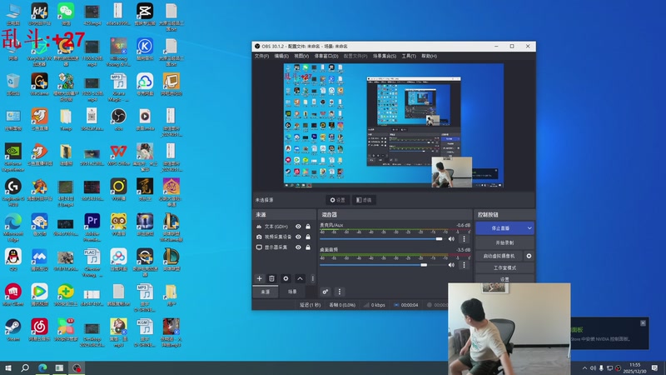Open the QQ penguin desktop icon
Viewport: 666px width, 375px height.
point(13,260)
